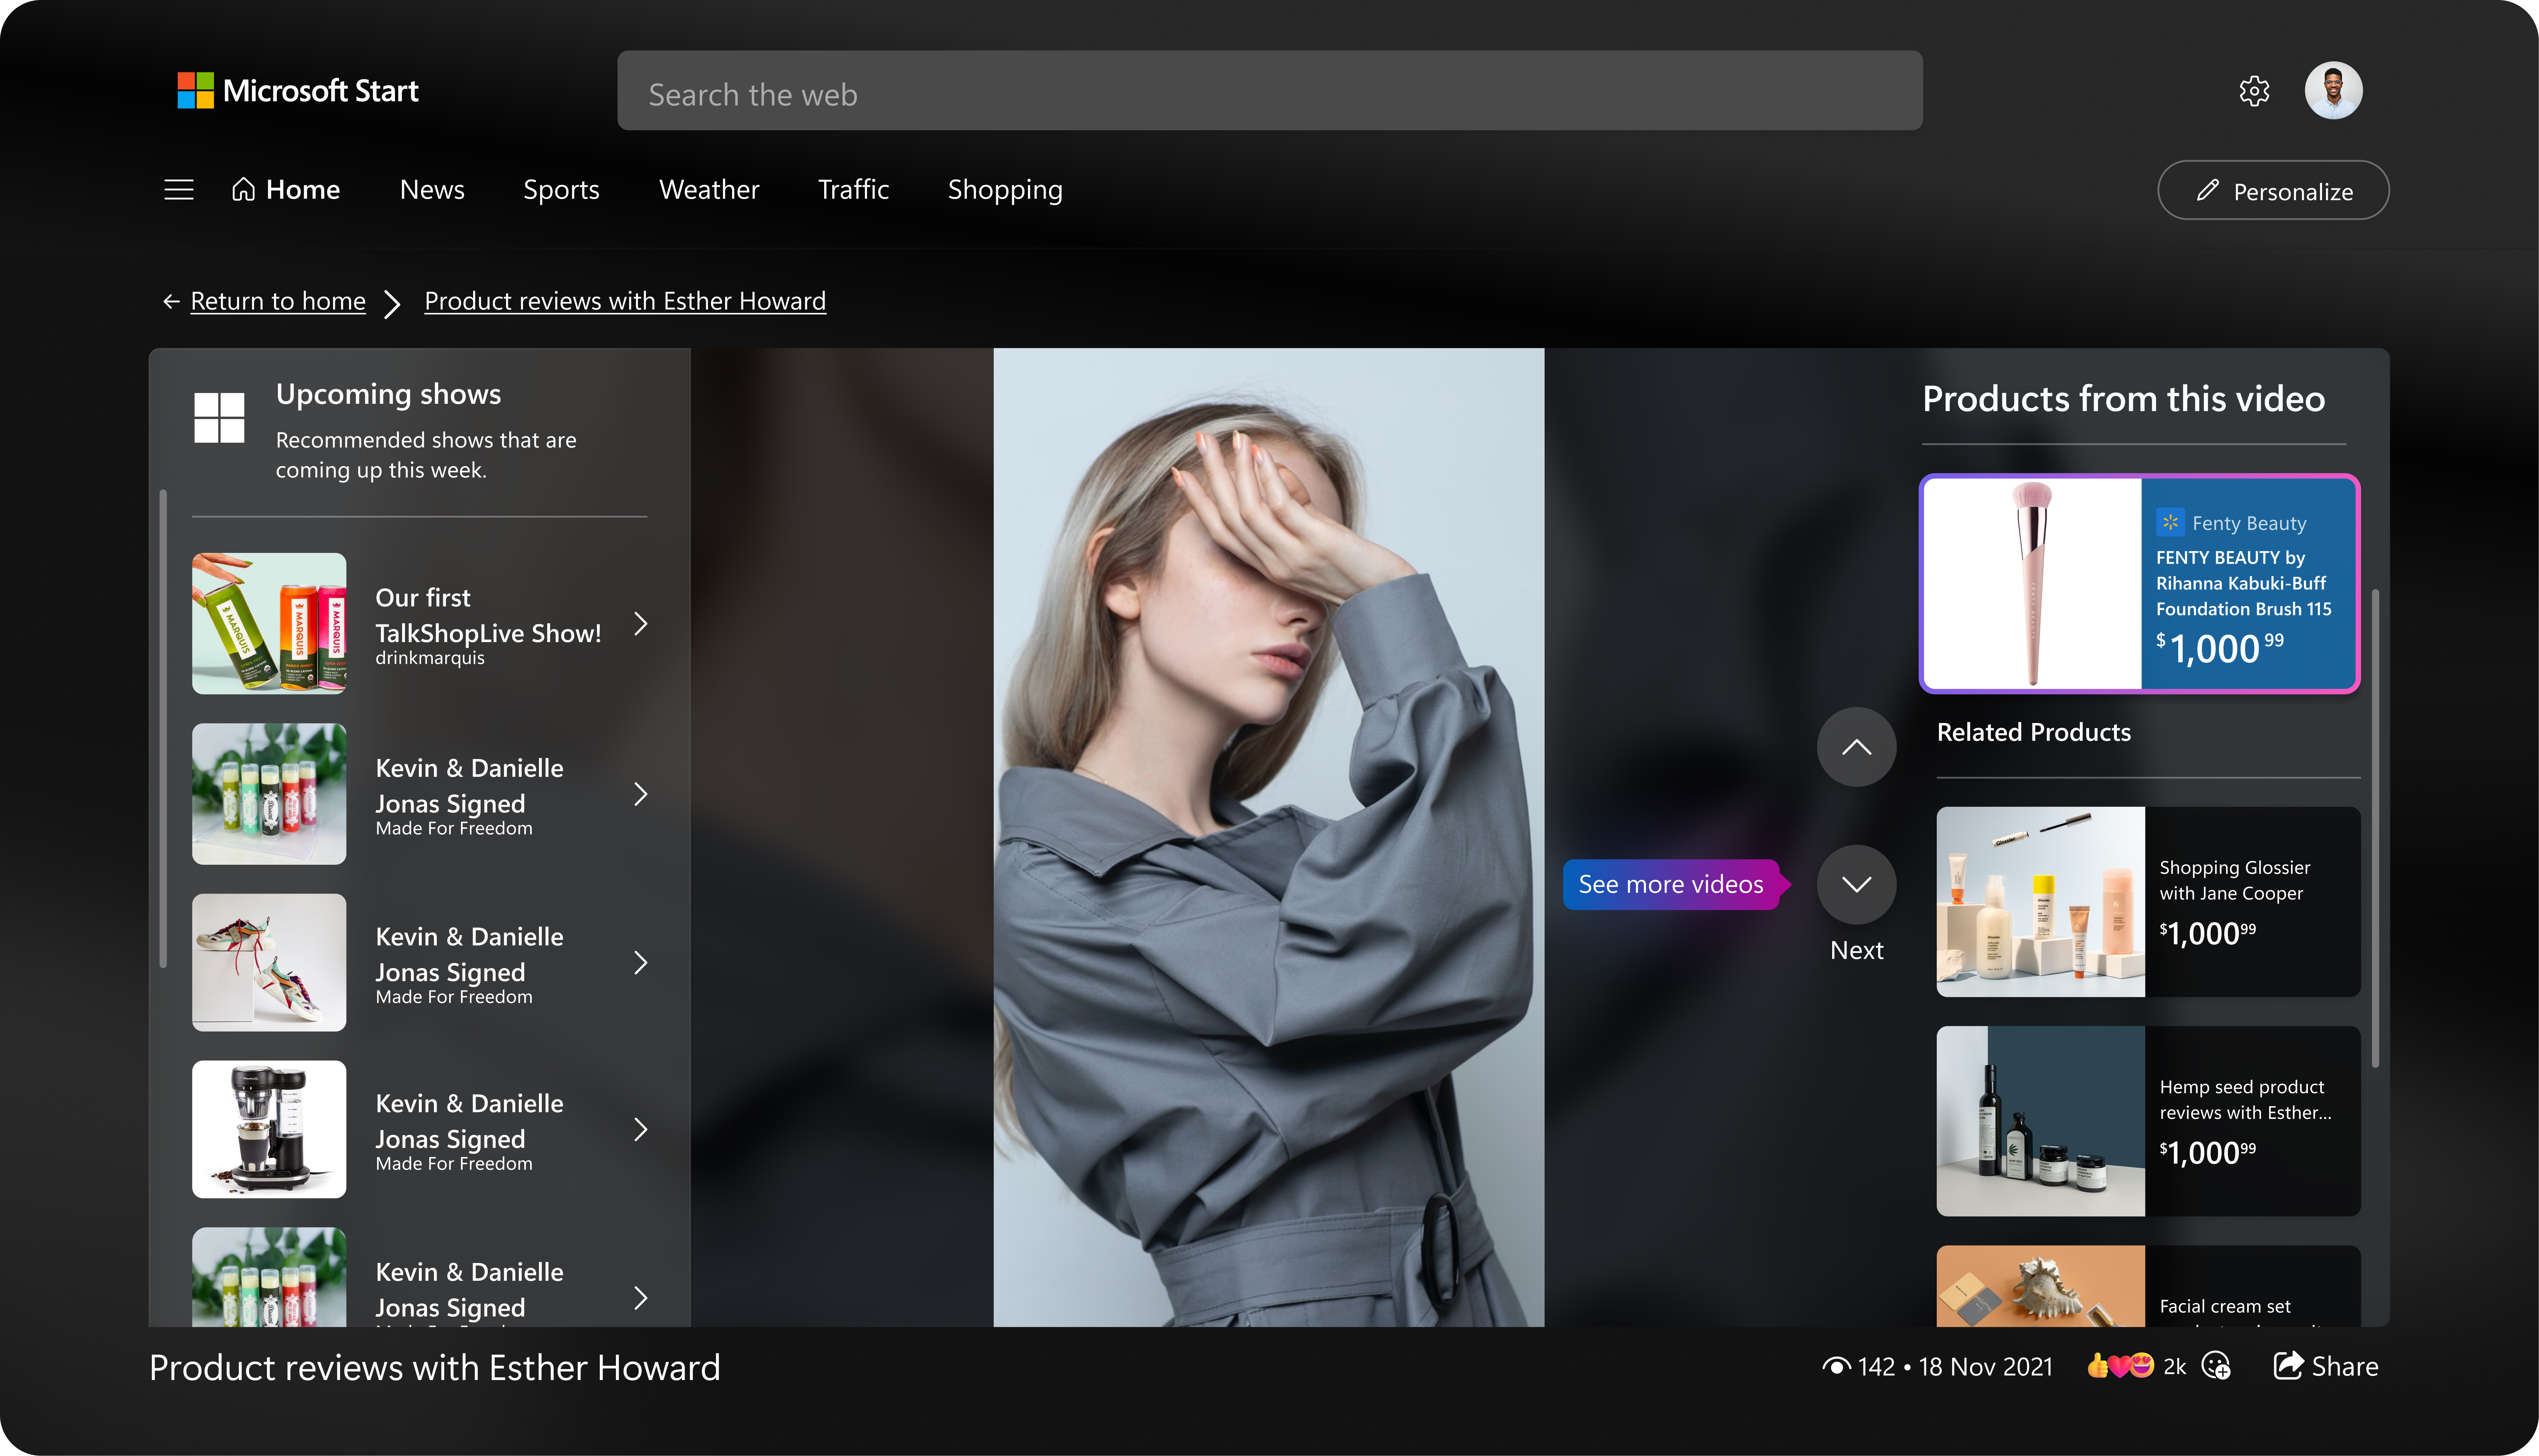Open the Weather tab
The width and height of the screenshot is (2539, 1456).
709,190
